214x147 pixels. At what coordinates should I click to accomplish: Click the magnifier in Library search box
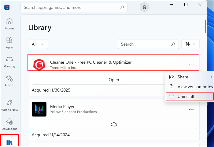tap(173, 44)
